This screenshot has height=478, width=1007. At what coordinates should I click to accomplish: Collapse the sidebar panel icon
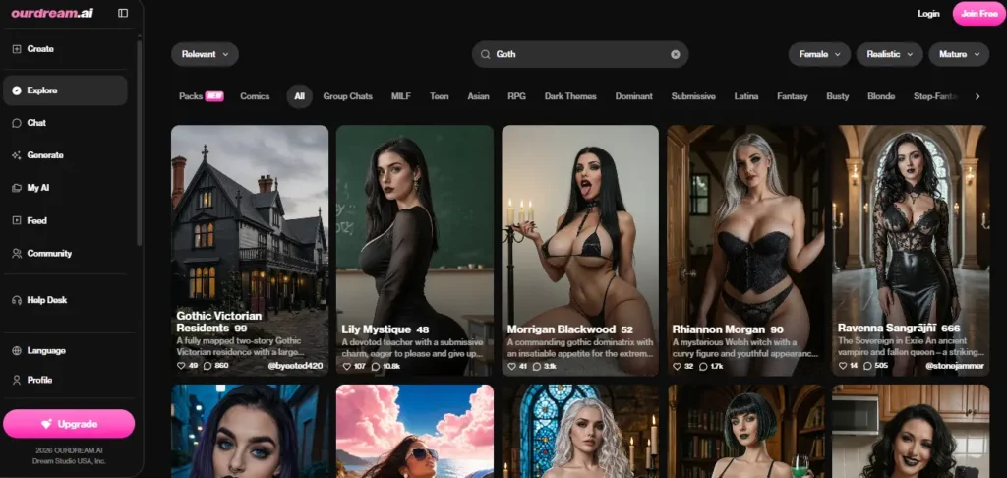[x=123, y=13]
